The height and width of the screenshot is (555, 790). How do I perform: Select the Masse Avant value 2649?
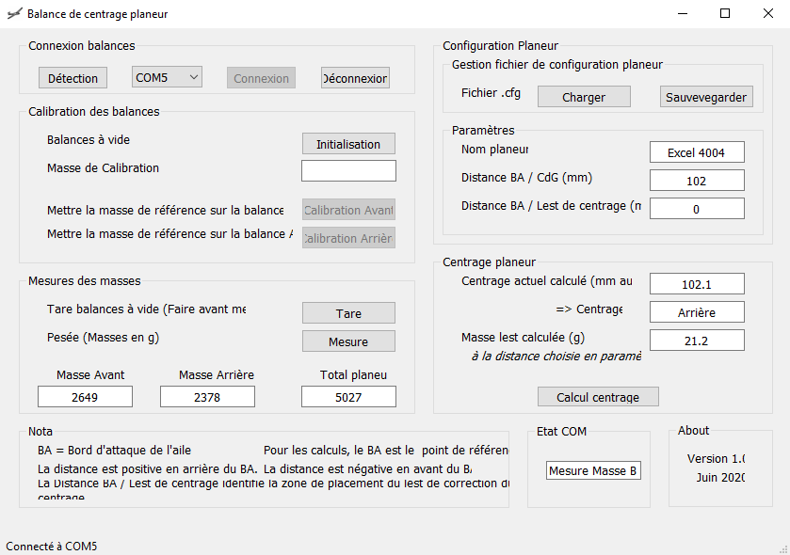coord(85,397)
